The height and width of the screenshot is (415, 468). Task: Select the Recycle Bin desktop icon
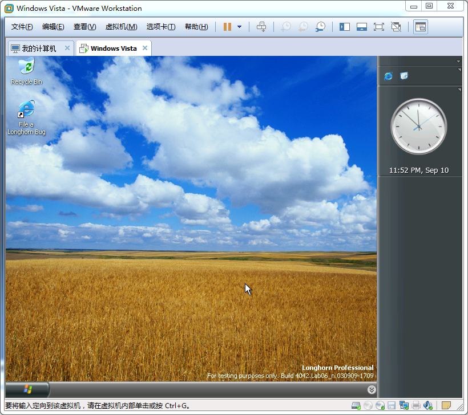26,71
